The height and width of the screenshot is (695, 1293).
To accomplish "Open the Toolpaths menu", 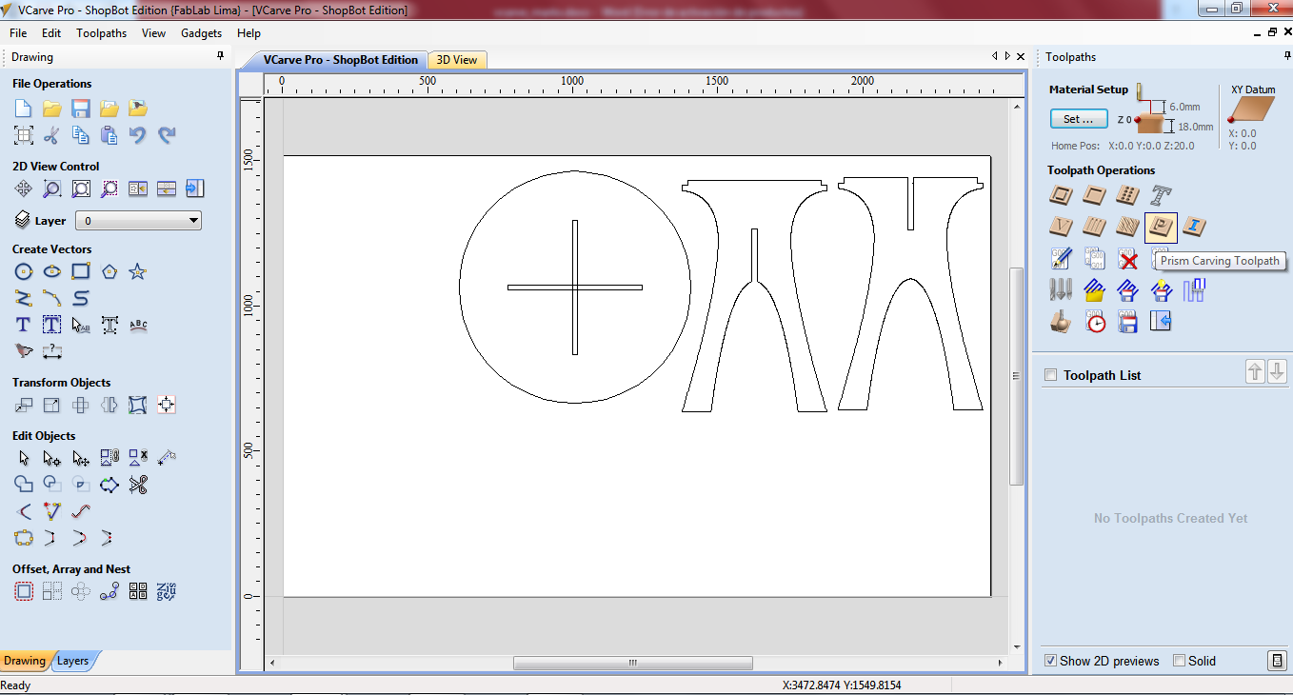I will (101, 33).
